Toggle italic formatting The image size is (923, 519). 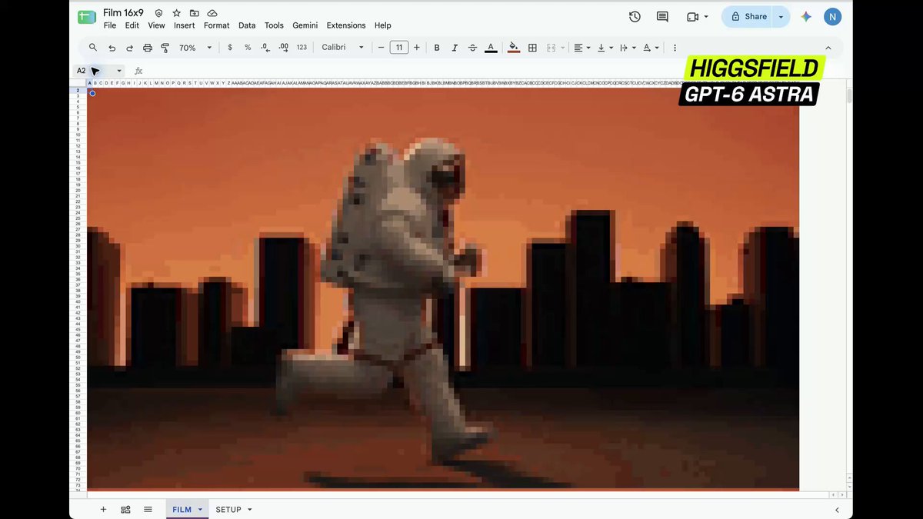point(455,48)
